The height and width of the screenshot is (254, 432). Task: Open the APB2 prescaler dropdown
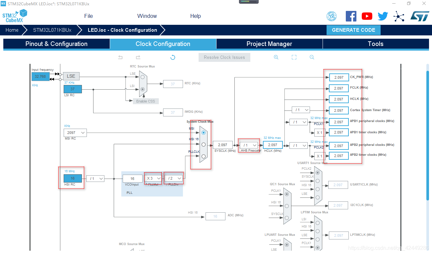(x=298, y=145)
